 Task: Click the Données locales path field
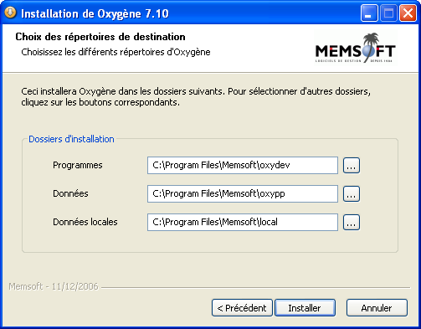click(243, 222)
